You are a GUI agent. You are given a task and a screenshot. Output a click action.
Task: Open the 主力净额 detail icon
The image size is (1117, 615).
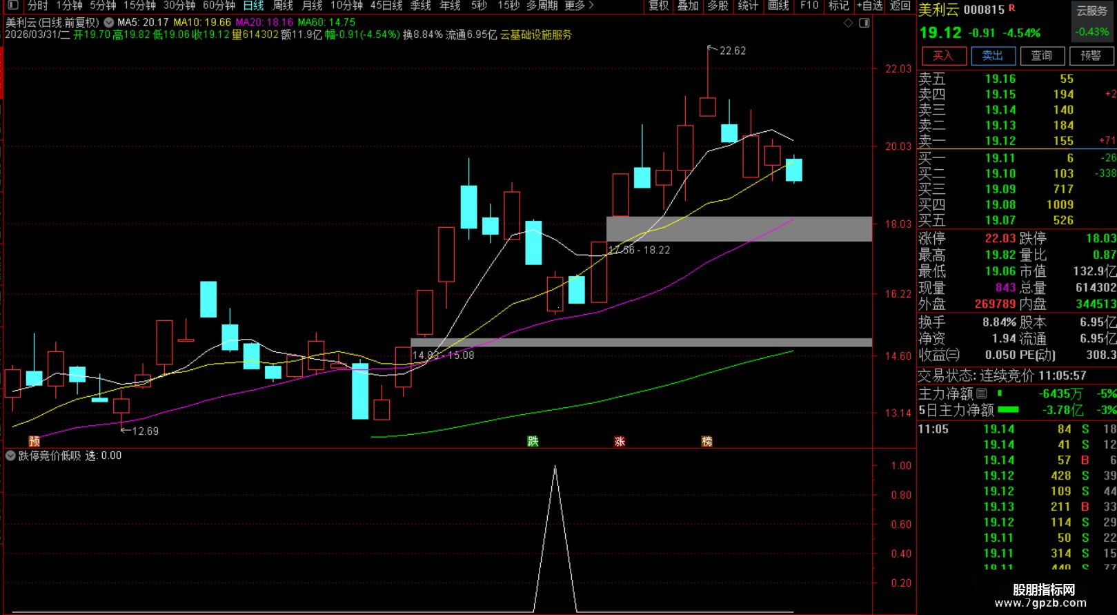(981, 393)
